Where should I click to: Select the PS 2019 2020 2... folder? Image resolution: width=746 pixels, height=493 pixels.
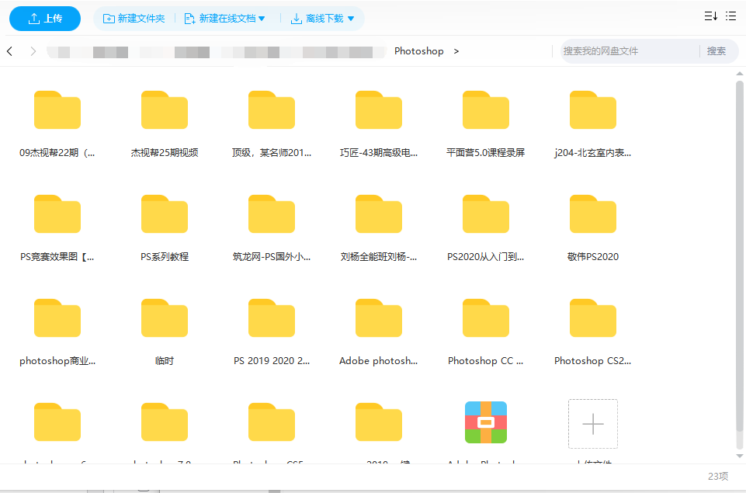(272, 332)
